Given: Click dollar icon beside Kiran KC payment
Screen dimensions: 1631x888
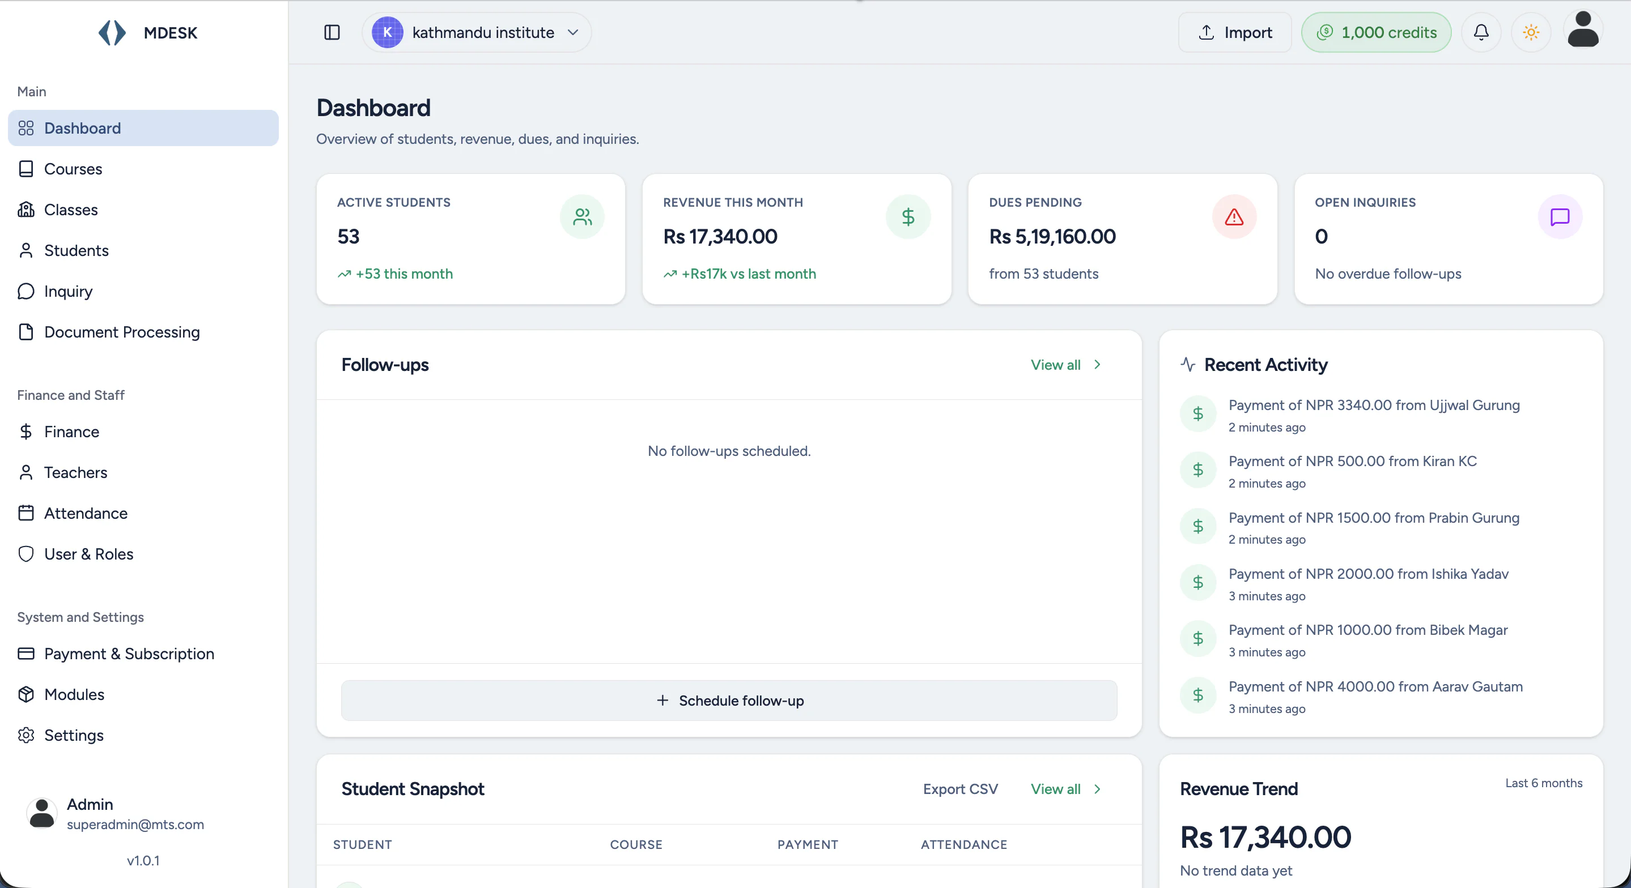Looking at the screenshot, I should pyautogui.click(x=1198, y=469).
